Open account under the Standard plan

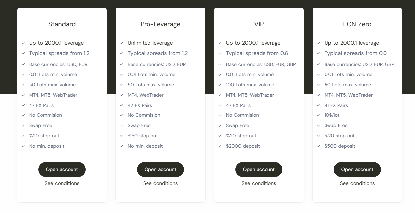point(62,169)
